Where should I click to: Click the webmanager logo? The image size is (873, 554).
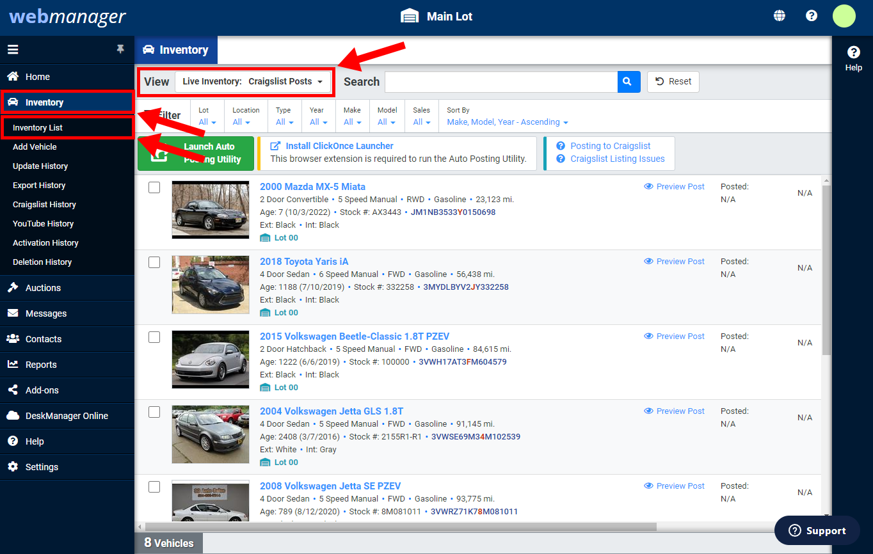point(67,16)
